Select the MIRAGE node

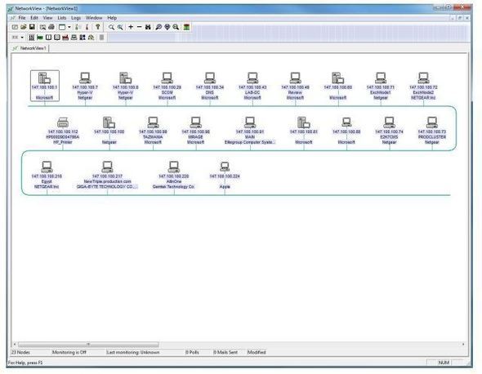(195, 131)
